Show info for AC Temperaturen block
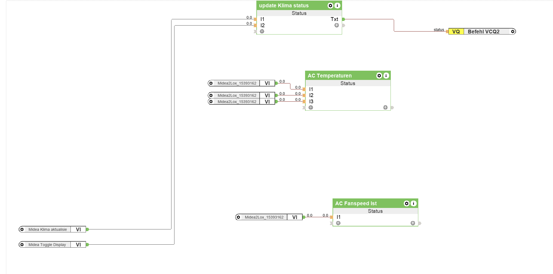Viewport: 553px width, 274px height. click(x=386, y=76)
